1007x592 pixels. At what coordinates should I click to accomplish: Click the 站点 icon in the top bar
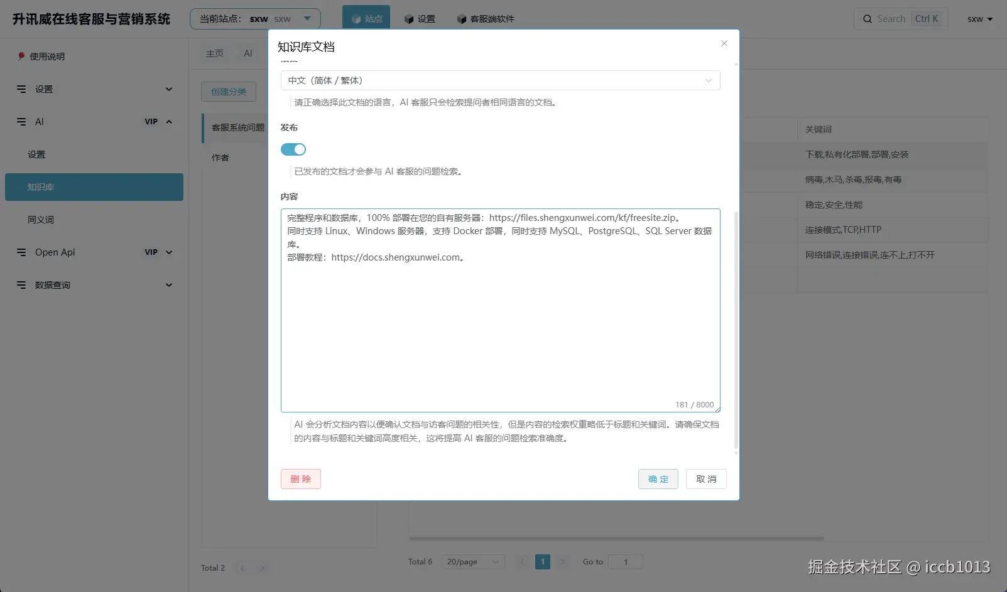click(366, 19)
